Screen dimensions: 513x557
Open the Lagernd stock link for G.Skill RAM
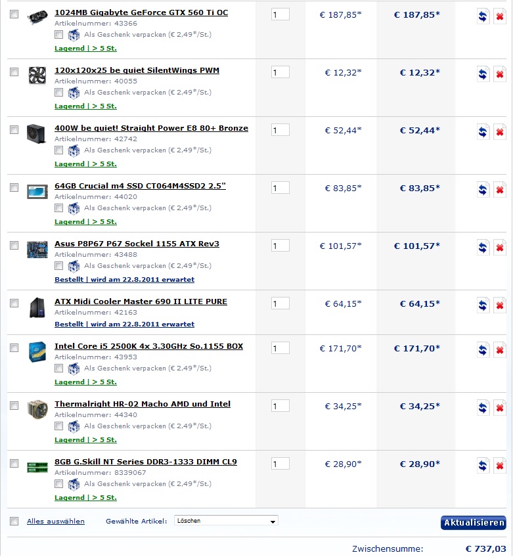pos(85,498)
